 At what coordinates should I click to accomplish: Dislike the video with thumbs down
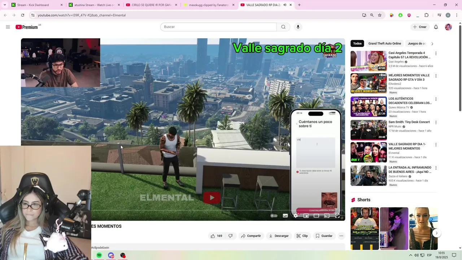pyautogui.click(x=230, y=236)
